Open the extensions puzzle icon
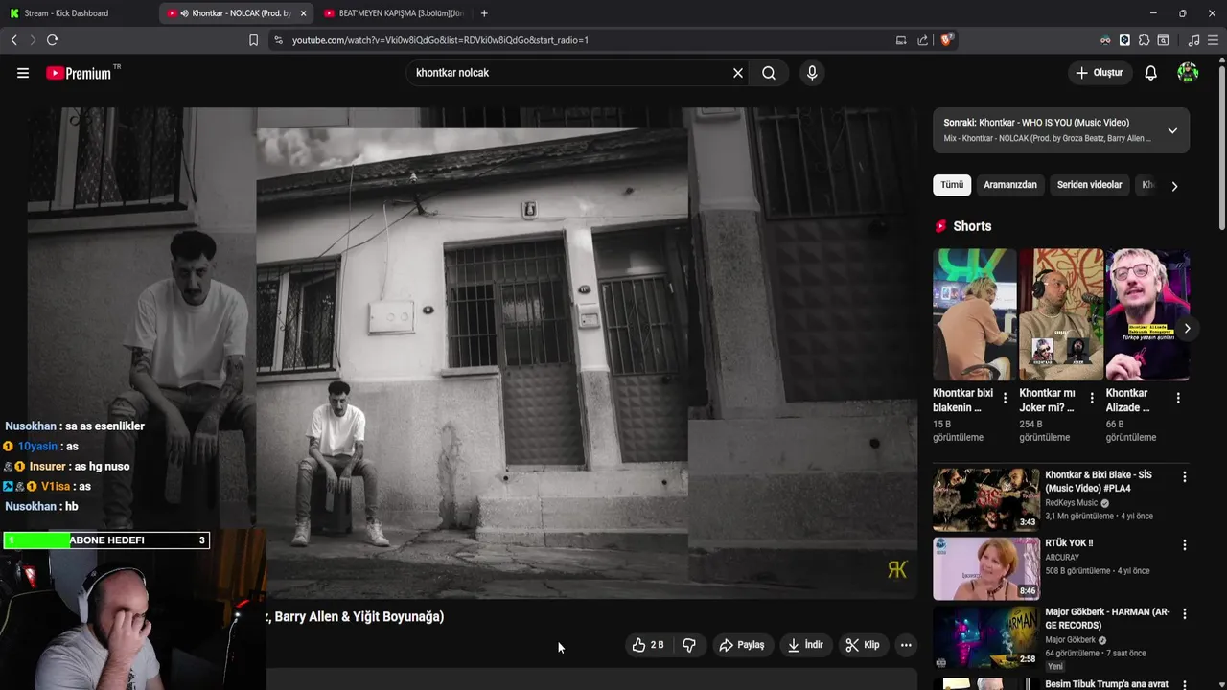Screen dimensions: 1227x690 click(1144, 40)
